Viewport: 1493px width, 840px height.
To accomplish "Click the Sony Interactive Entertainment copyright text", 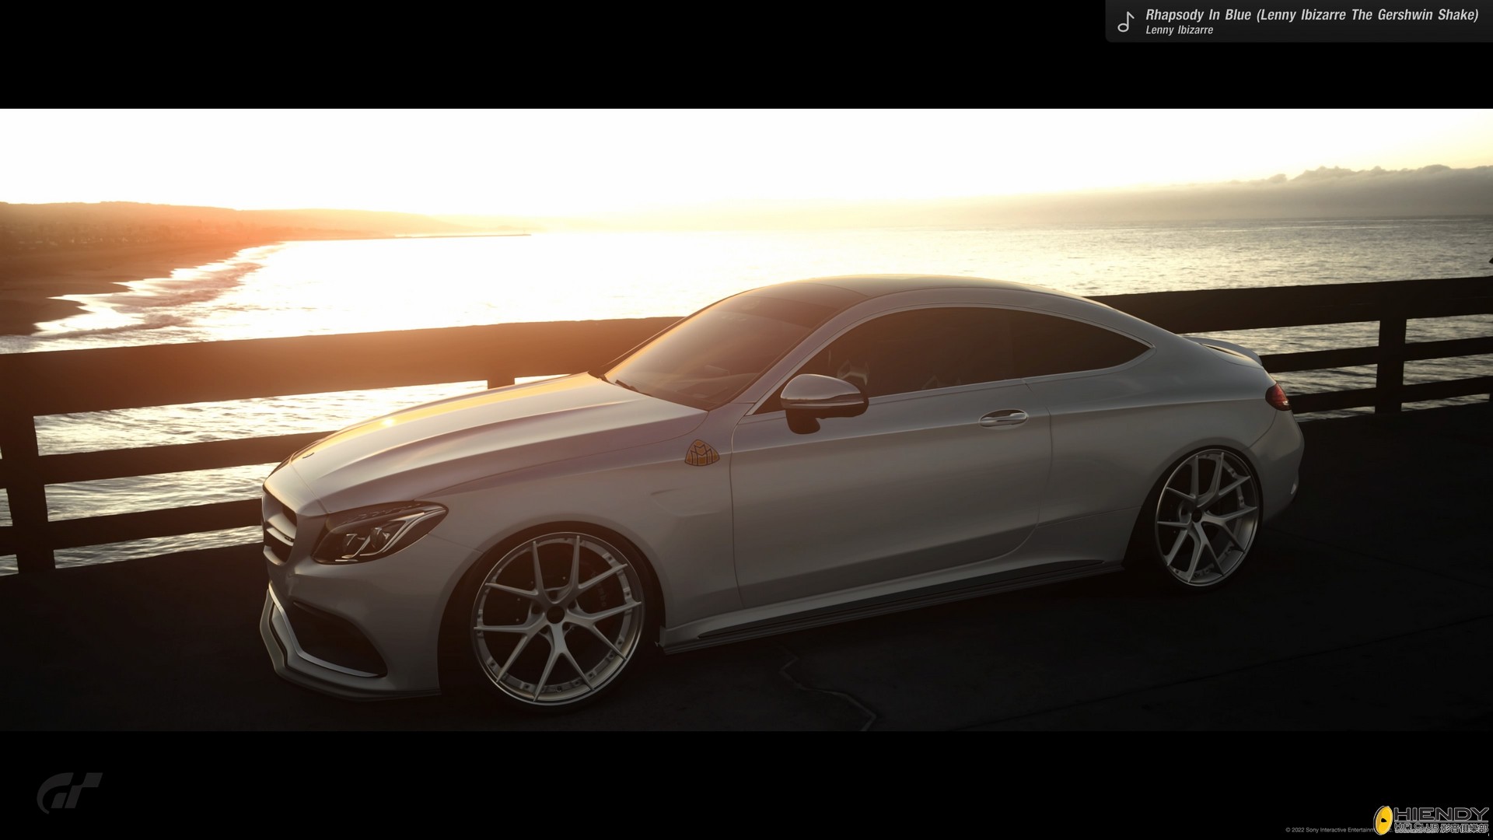I will (1331, 830).
